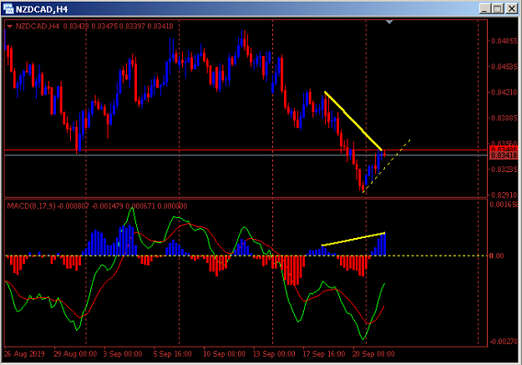Maximize the NZDCAD,H4 chart window
The width and height of the screenshot is (522, 365).
[x=498, y=8]
